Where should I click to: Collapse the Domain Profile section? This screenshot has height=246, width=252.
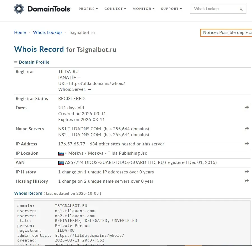click(32, 62)
